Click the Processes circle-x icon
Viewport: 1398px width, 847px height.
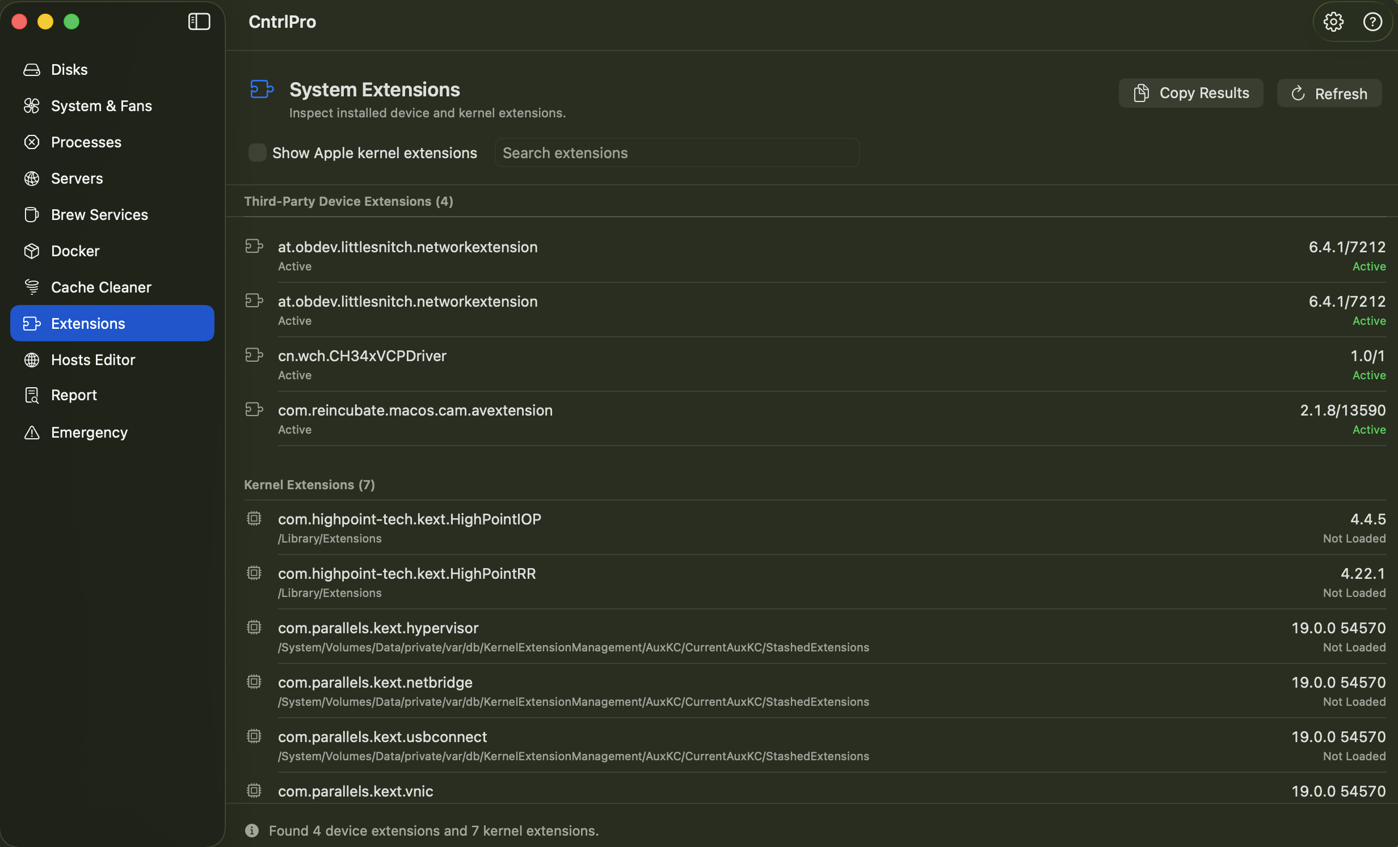[32, 142]
